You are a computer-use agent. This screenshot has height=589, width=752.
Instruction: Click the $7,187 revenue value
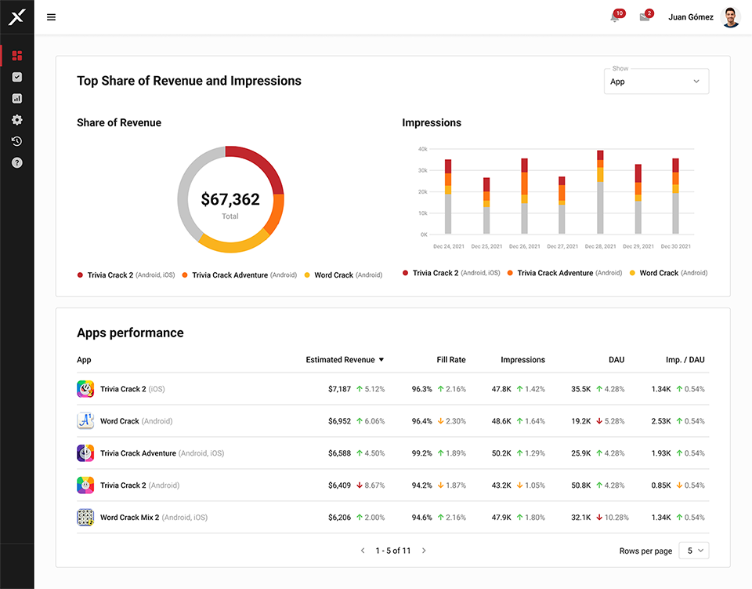point(339,389)
